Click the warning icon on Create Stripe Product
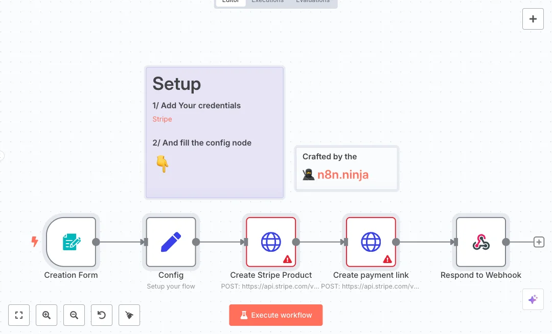 tap(287, 259)
